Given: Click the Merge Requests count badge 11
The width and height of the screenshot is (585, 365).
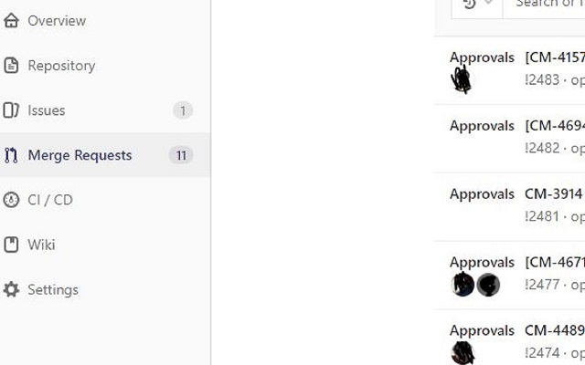Looking at the screenshot, I should 181,155.
